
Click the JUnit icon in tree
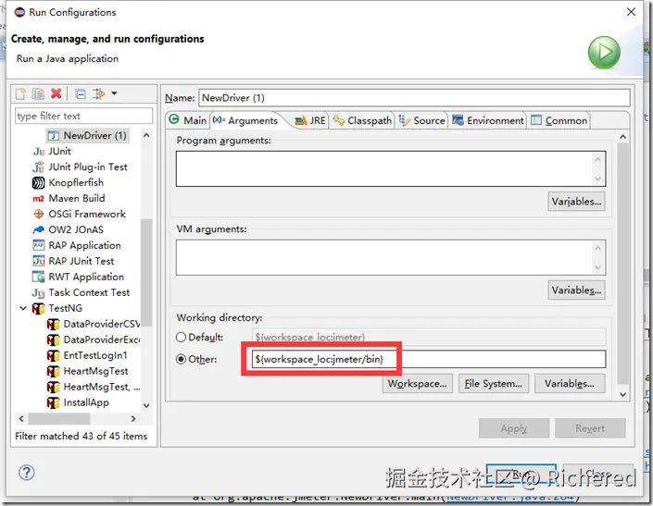pyautogui.click(x=38, y=152)
